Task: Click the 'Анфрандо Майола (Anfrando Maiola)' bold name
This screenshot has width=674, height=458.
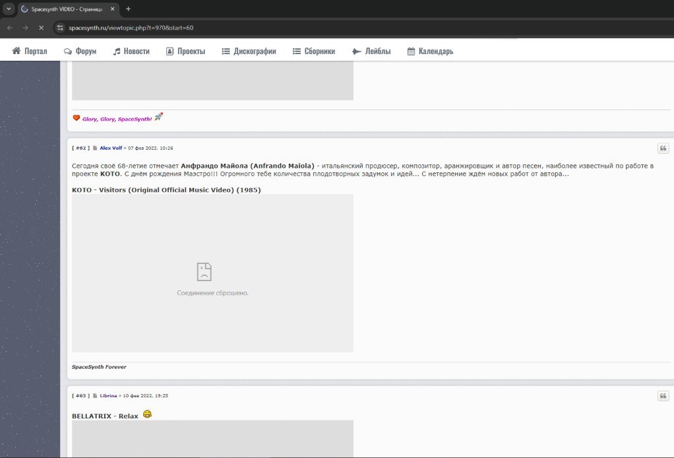Action: [x=247, y=166]
